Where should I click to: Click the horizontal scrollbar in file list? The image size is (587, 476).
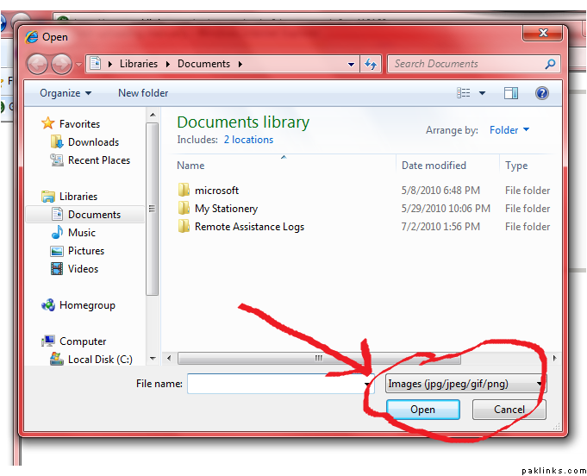(319, 358)
